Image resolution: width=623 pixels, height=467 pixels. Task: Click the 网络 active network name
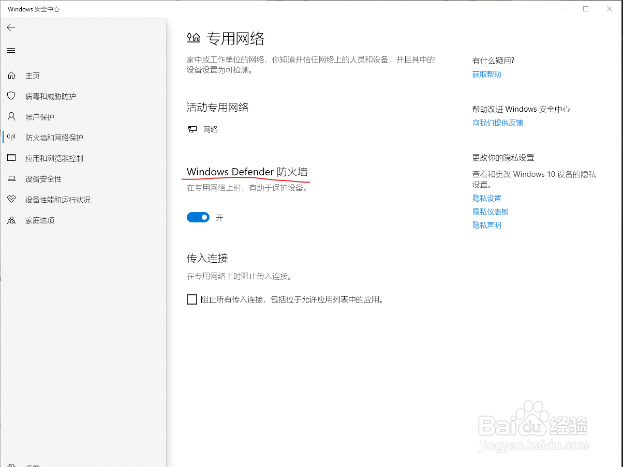point(211,129)
